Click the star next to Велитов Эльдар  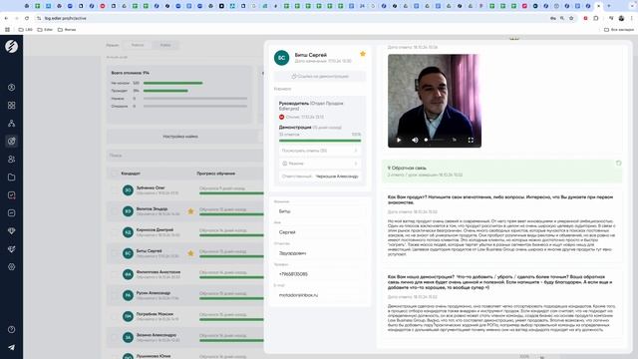coord(190,211)
